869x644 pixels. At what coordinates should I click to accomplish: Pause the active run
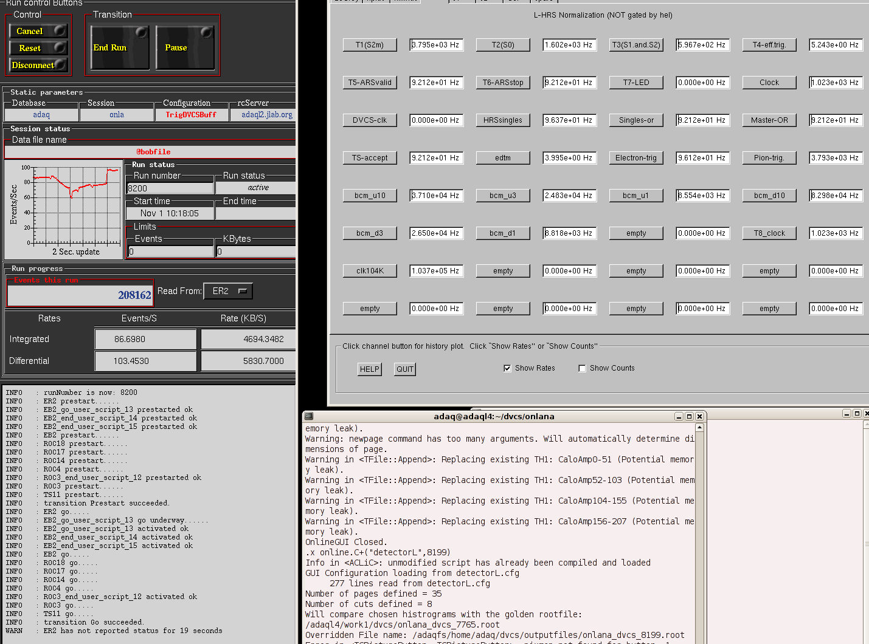coord(185,47)
